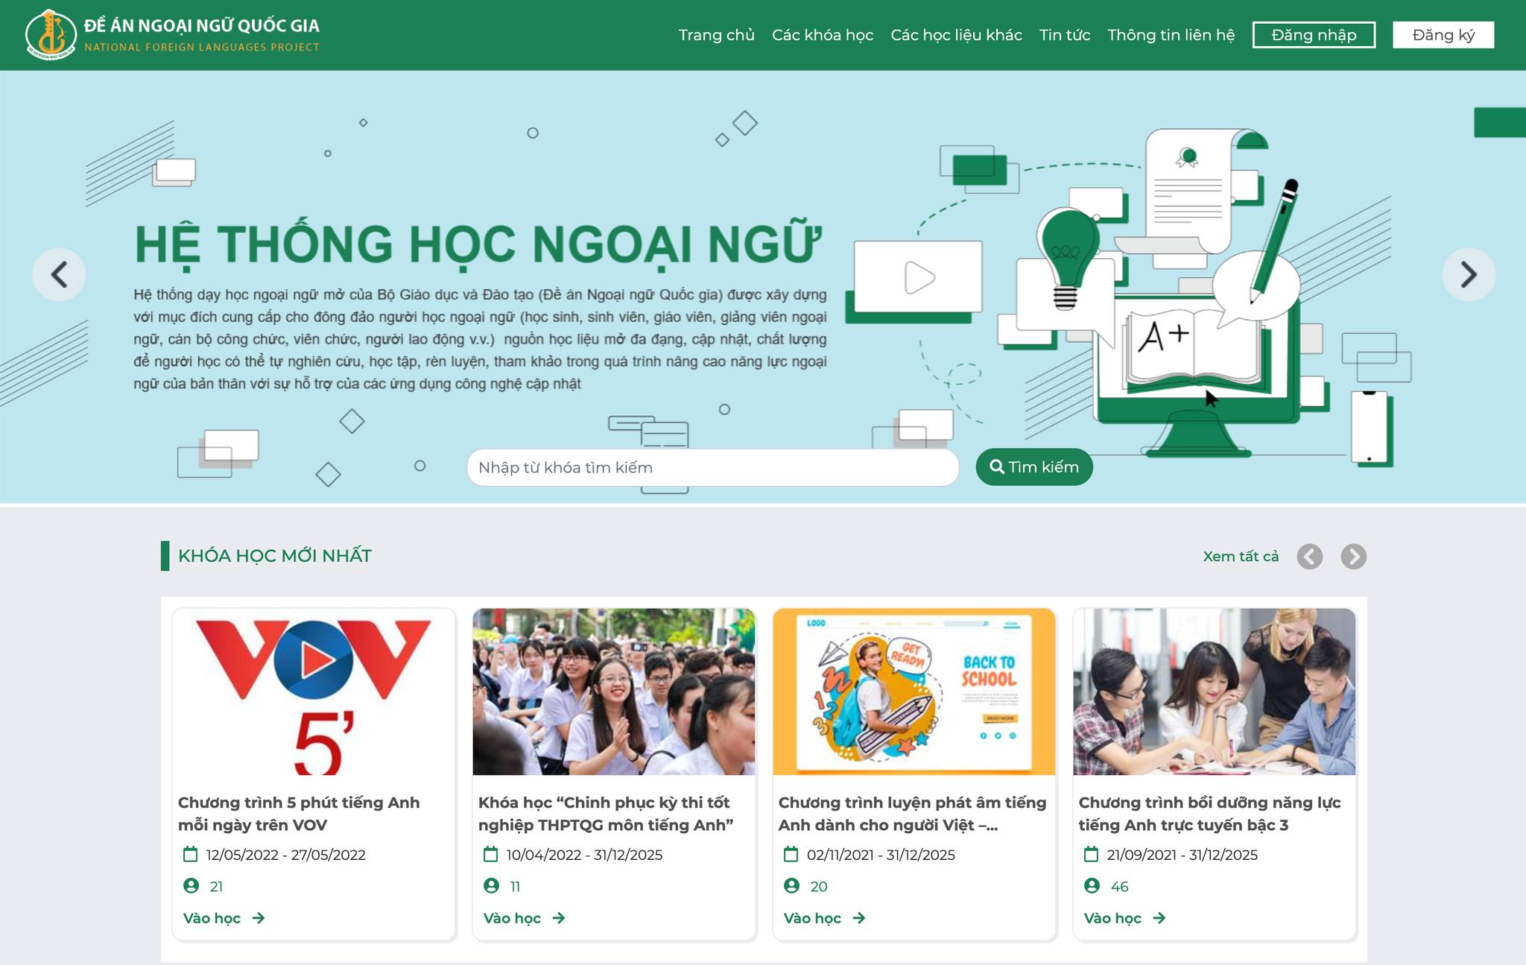The height and width of the screenshot is (965, 1526).
Task: Click user icon next to count 11
Action: (x=491, y=885)
